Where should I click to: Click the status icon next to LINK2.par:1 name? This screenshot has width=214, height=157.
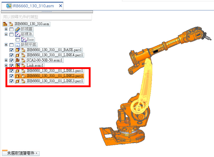23,76
